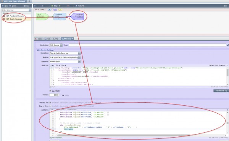This screenshot has width=229, height=141.
Task: Open the Binding dropdown
Action: point(79,57)
